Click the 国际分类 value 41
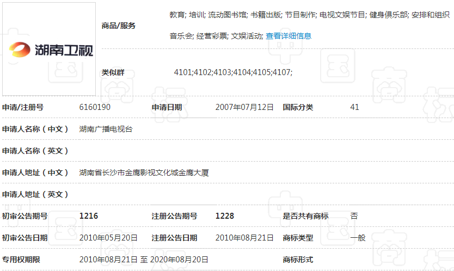454x271 pixels. coord(354,107)
